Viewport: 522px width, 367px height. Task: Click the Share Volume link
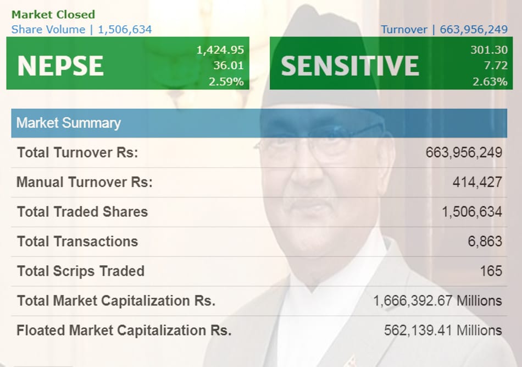[81, 29]
